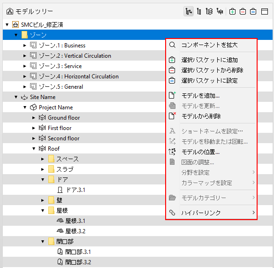Click the door icon of ドア.3.1
This screenshot has height=268, width=274.
click(60, 190)
